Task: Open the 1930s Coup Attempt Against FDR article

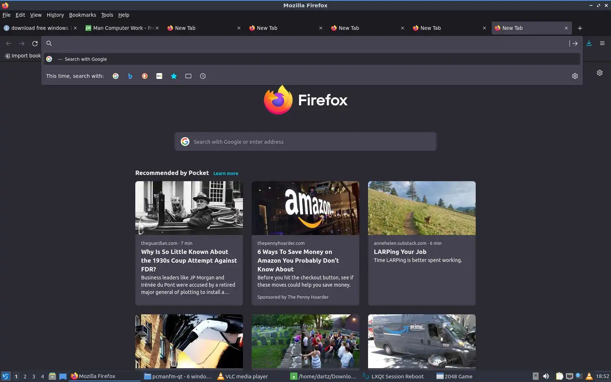Action: 189,260
